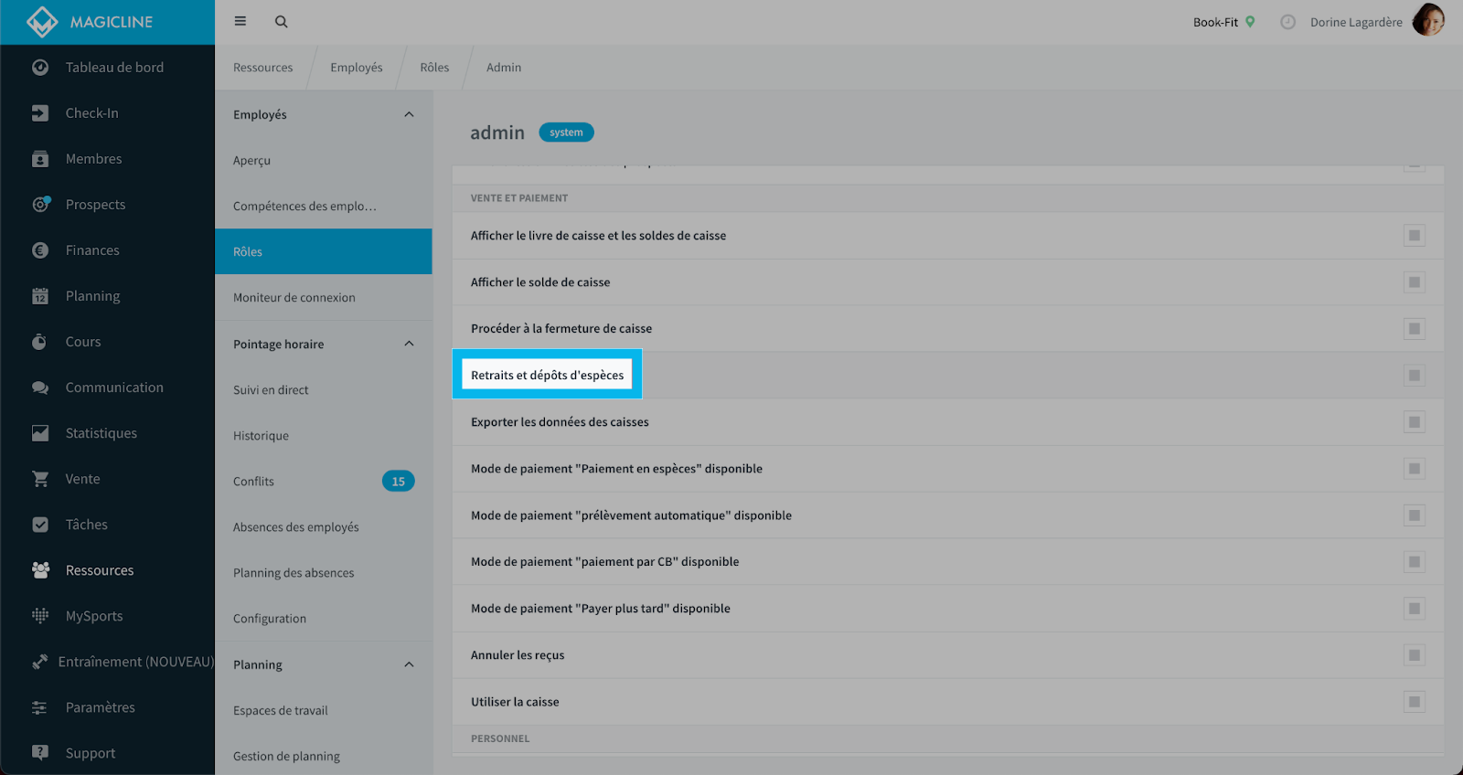
Task: Toggle checkbox for Paiement en espèces mode
Action: click(1415, 469)
